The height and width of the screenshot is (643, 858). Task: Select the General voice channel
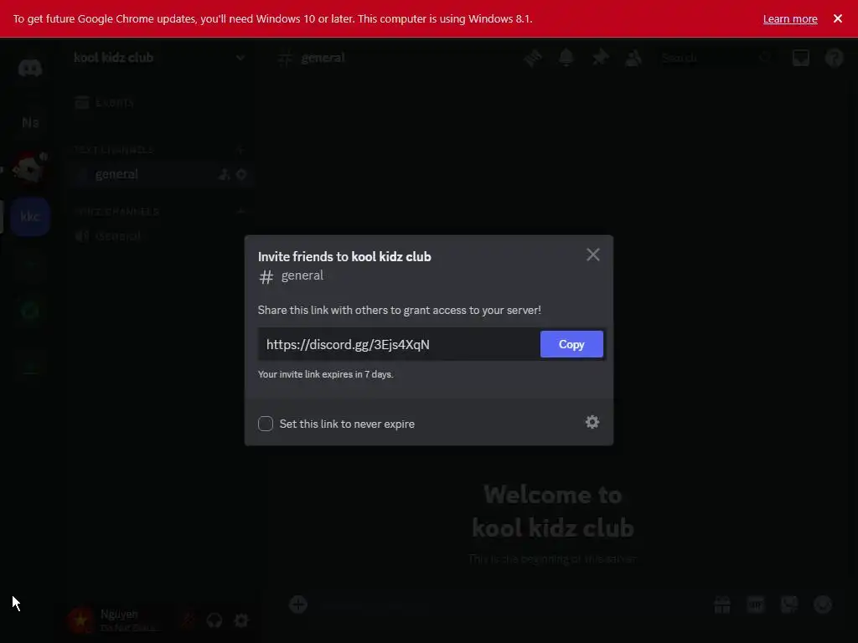[x=117, y=236]
